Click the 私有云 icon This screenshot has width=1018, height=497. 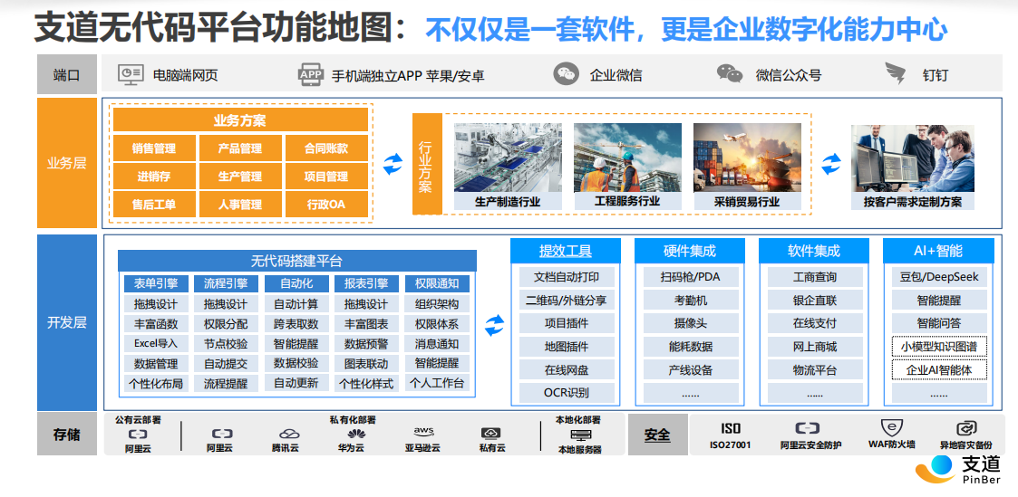coord(490,434)
